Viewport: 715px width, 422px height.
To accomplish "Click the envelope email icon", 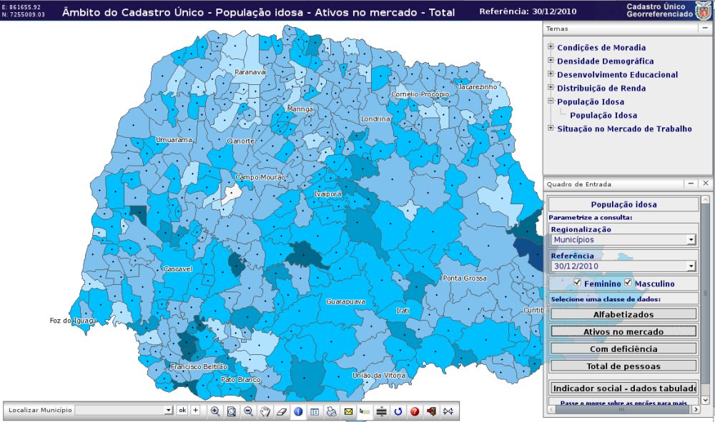I will (348, 411).
